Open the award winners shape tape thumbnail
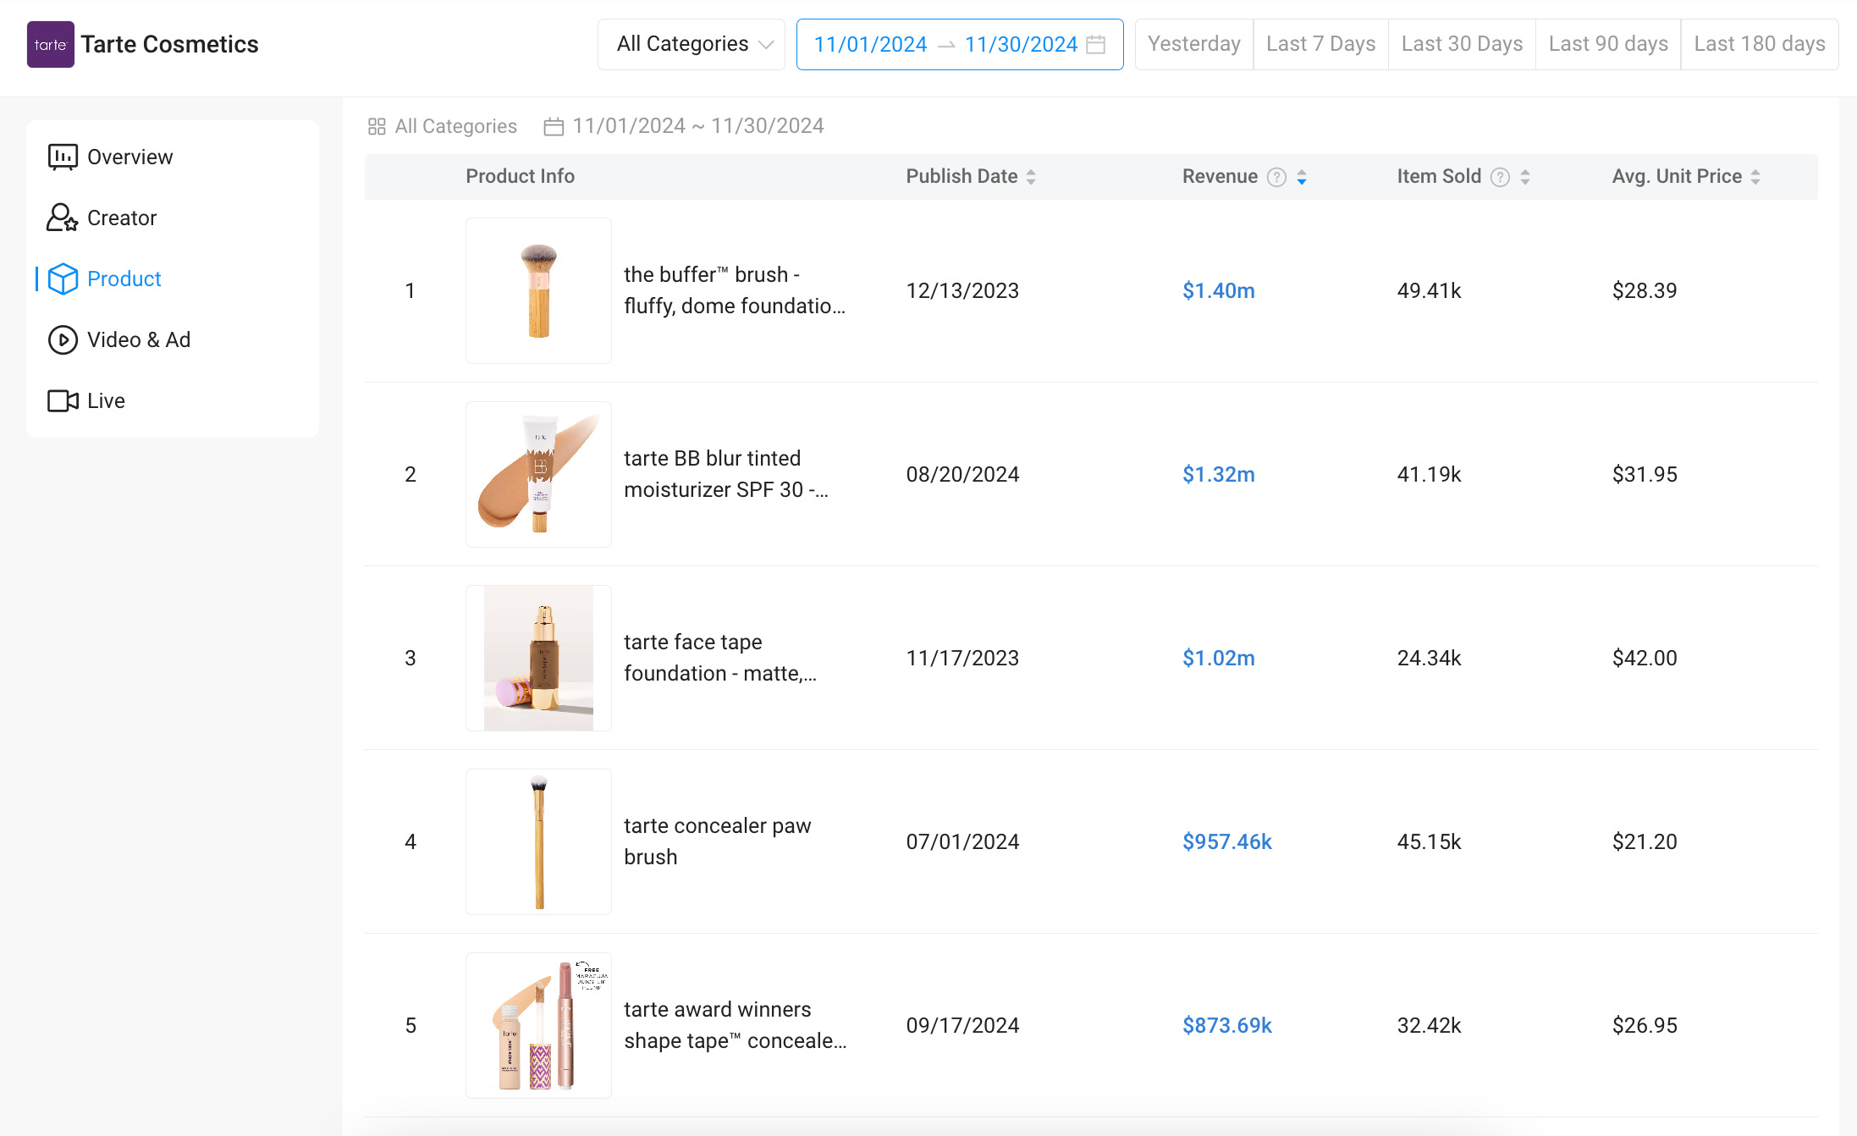The height and width of the screenshot is (1136, 1857). click(x=538, y=1025)
